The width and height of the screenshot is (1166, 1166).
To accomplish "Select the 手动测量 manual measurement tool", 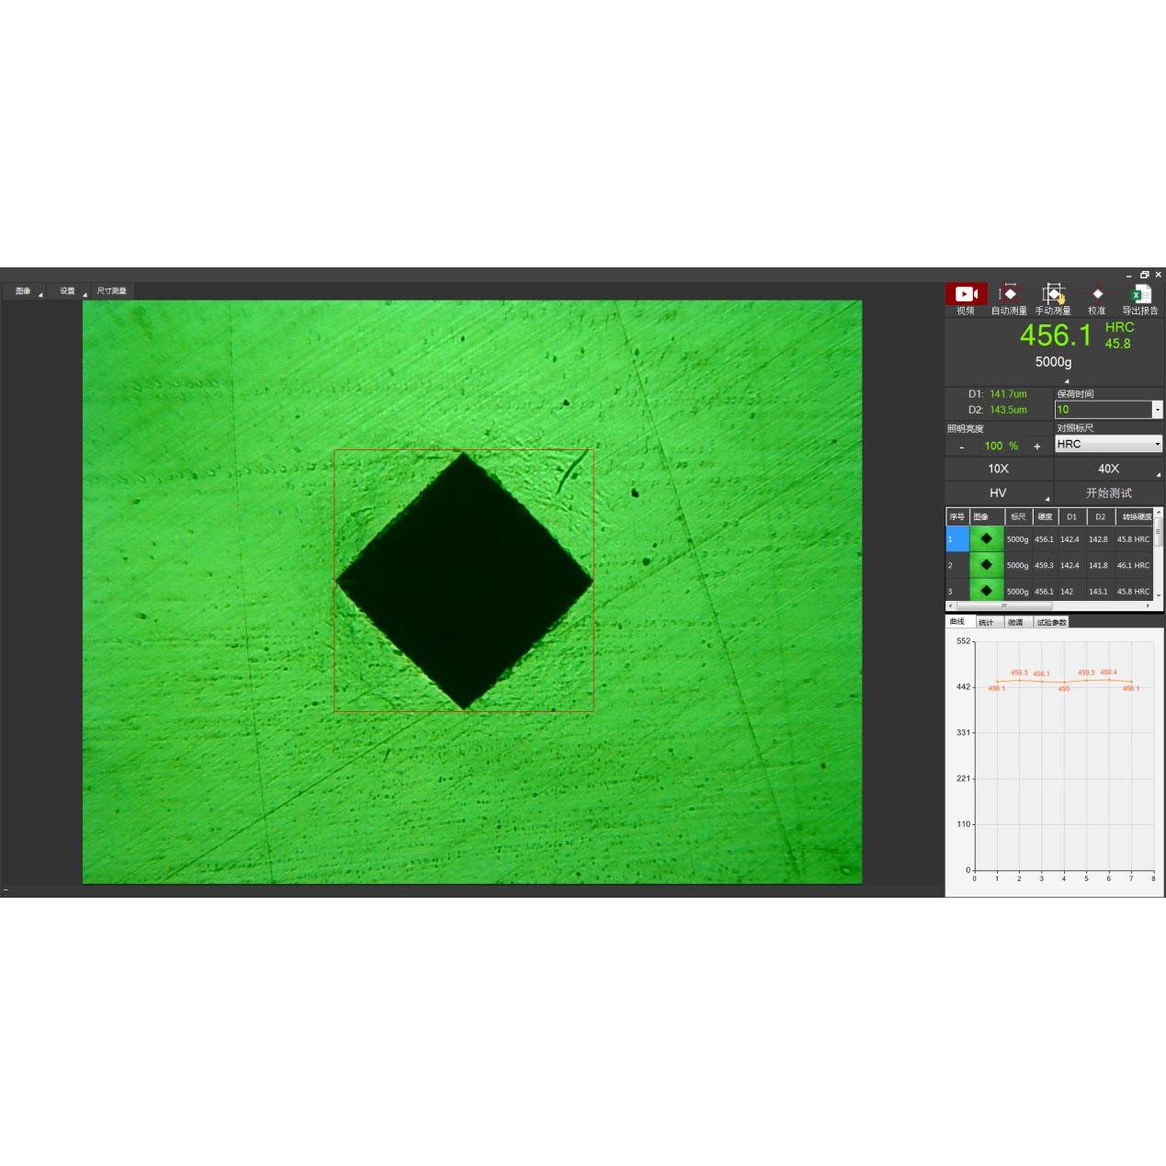I will pyautogui.click(x=1053, y=294).
